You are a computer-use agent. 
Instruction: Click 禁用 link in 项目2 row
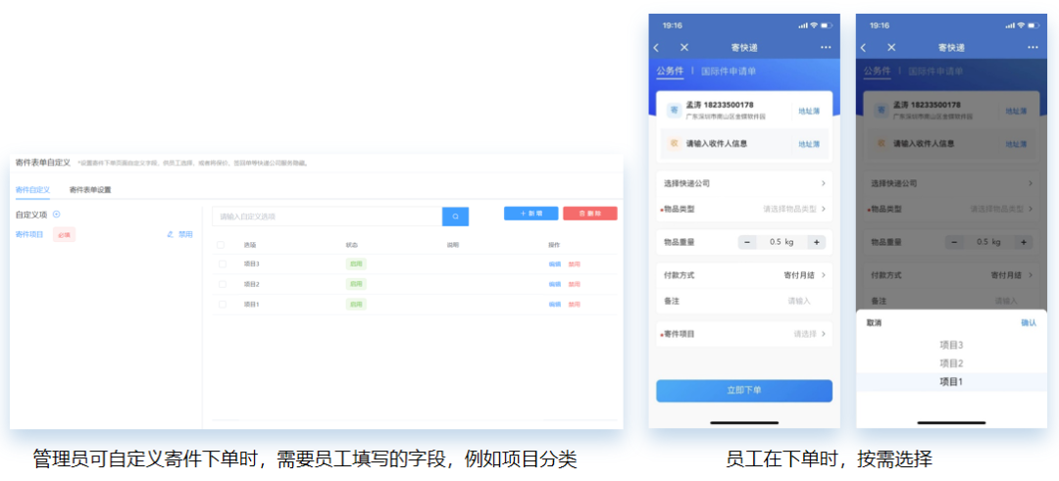[574, 285]
